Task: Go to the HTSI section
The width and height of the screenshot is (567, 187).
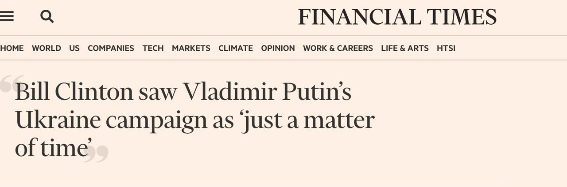Action: coord(446,48)
